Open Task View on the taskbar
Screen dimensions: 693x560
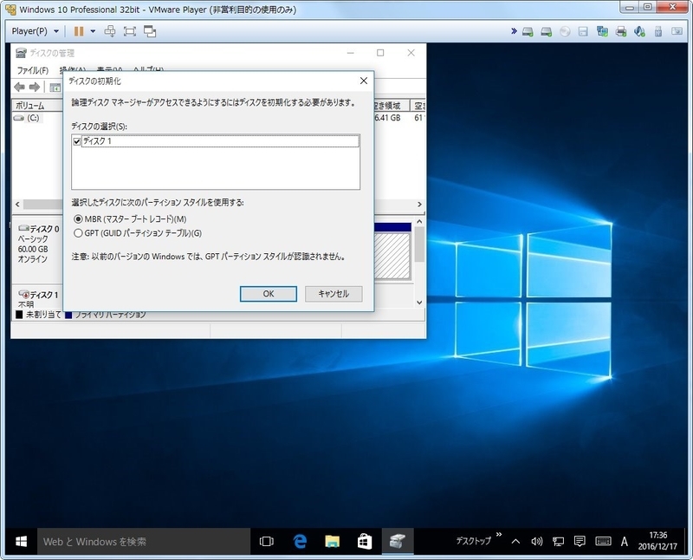point(267,542)
